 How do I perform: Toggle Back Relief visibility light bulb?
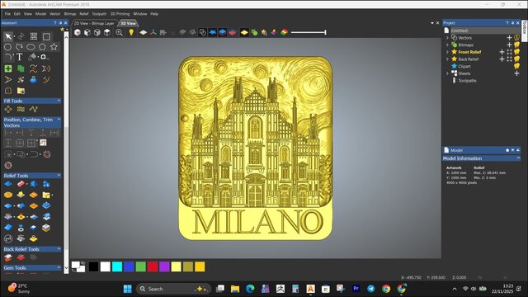pyautogui.click(x=517, y=59)
